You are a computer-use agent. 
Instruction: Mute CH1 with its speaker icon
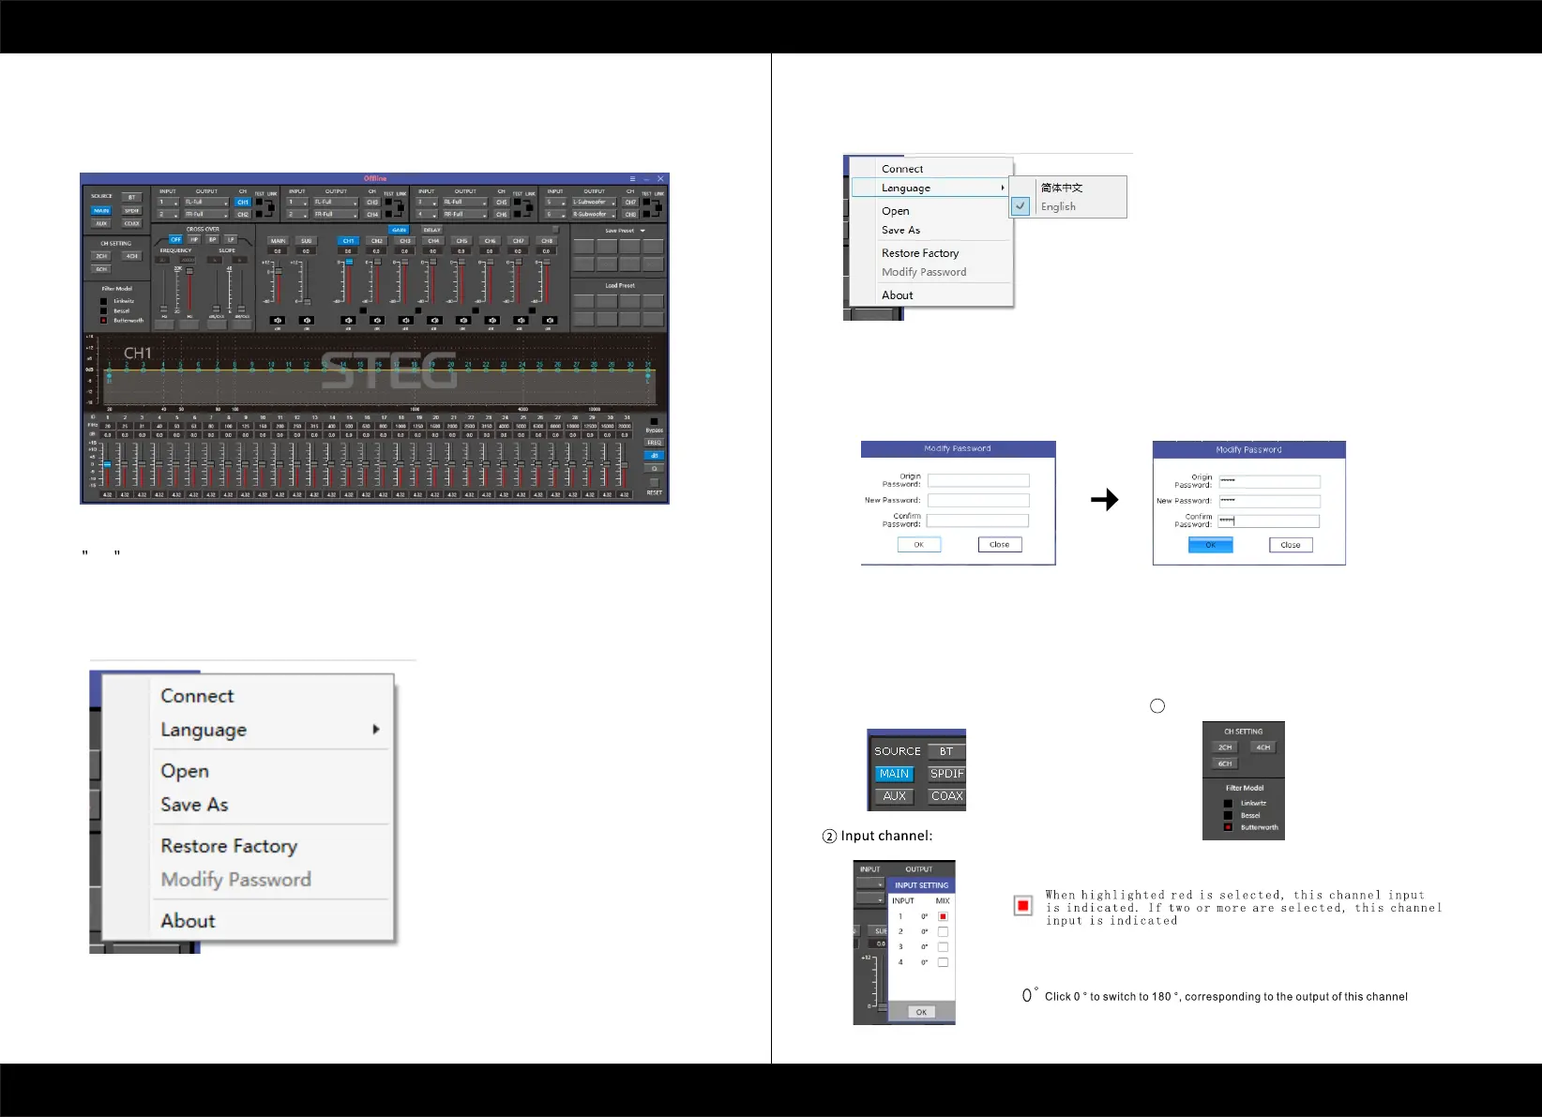[x=348, y=321]
